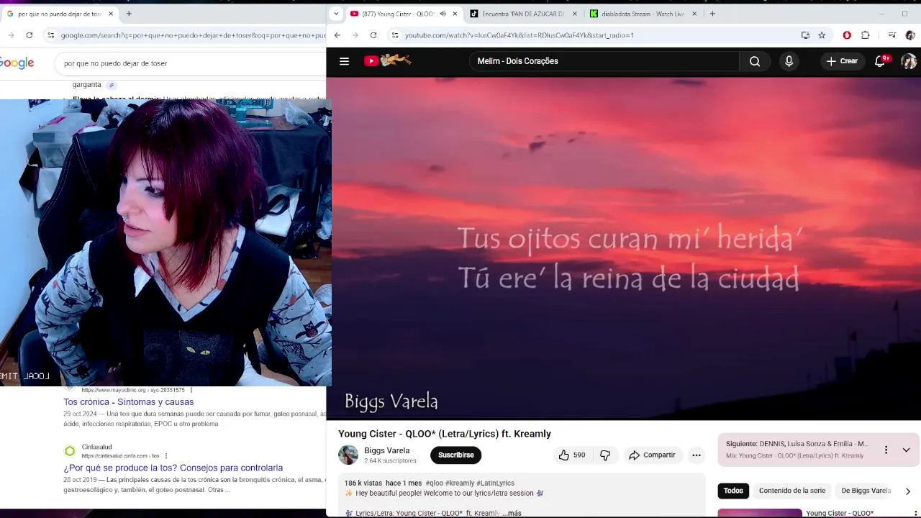Select the Todos filter chip
This screenshot has width=921, height=518.
733,491
